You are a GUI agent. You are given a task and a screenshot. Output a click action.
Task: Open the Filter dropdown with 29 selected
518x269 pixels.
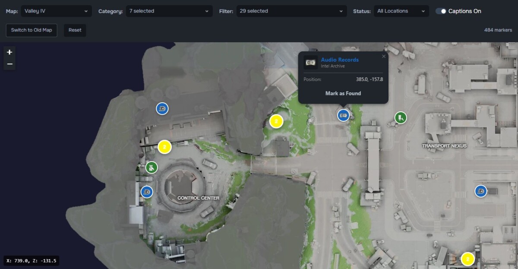[x=292, y=11]
